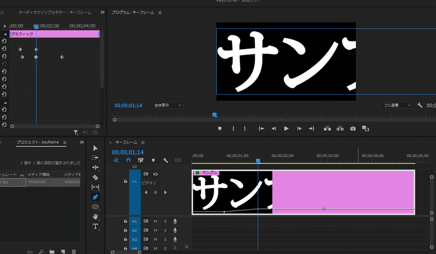Open the 全体表示 zoom level dropdown

(167, 105)
